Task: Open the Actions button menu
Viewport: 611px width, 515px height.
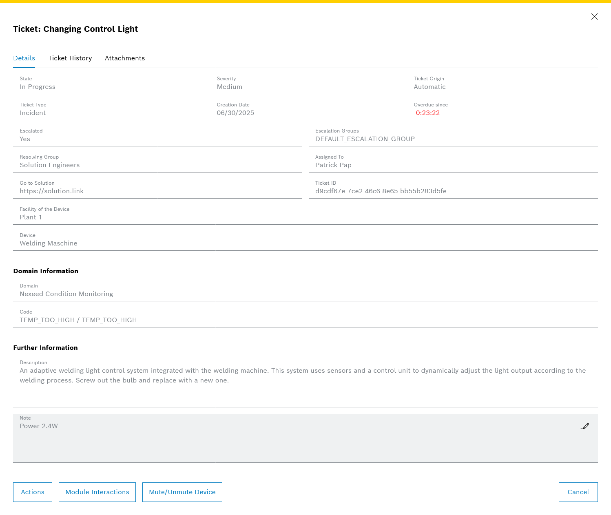Action: coord(33,492)
